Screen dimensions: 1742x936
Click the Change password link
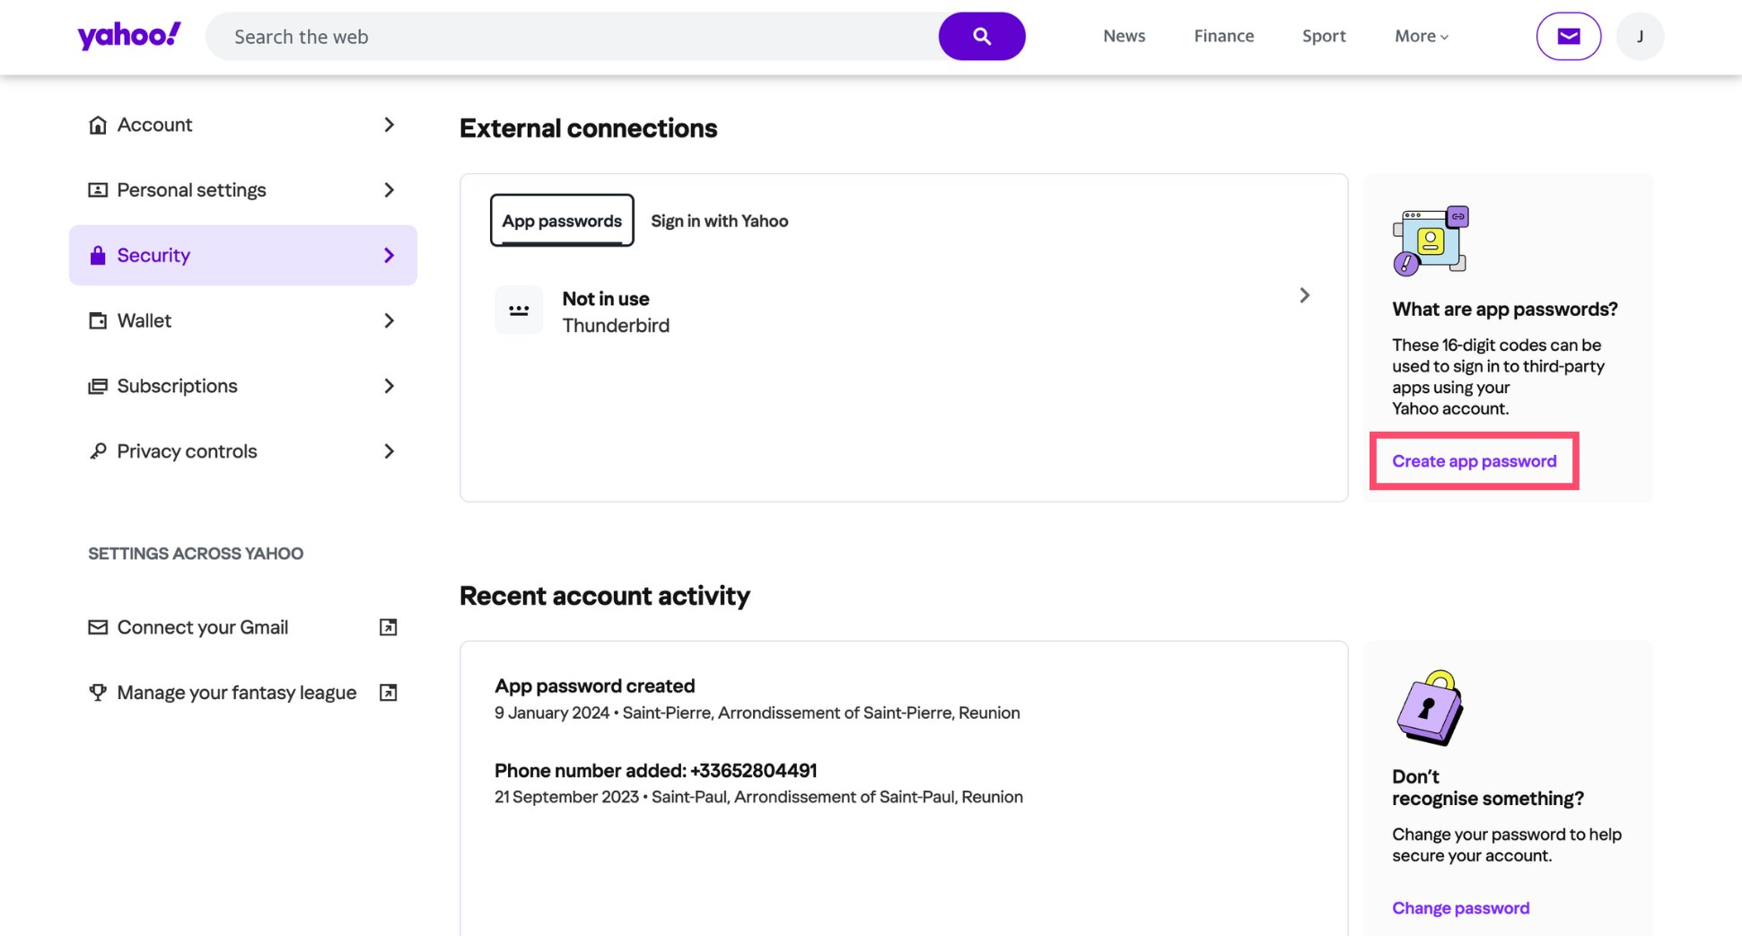[x=1460, y=908]
